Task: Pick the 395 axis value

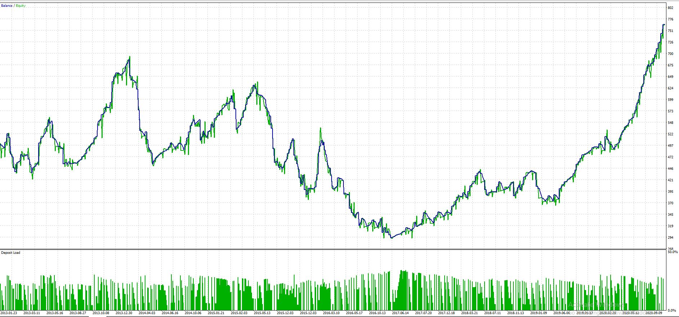Action: [x=670, y=192]
